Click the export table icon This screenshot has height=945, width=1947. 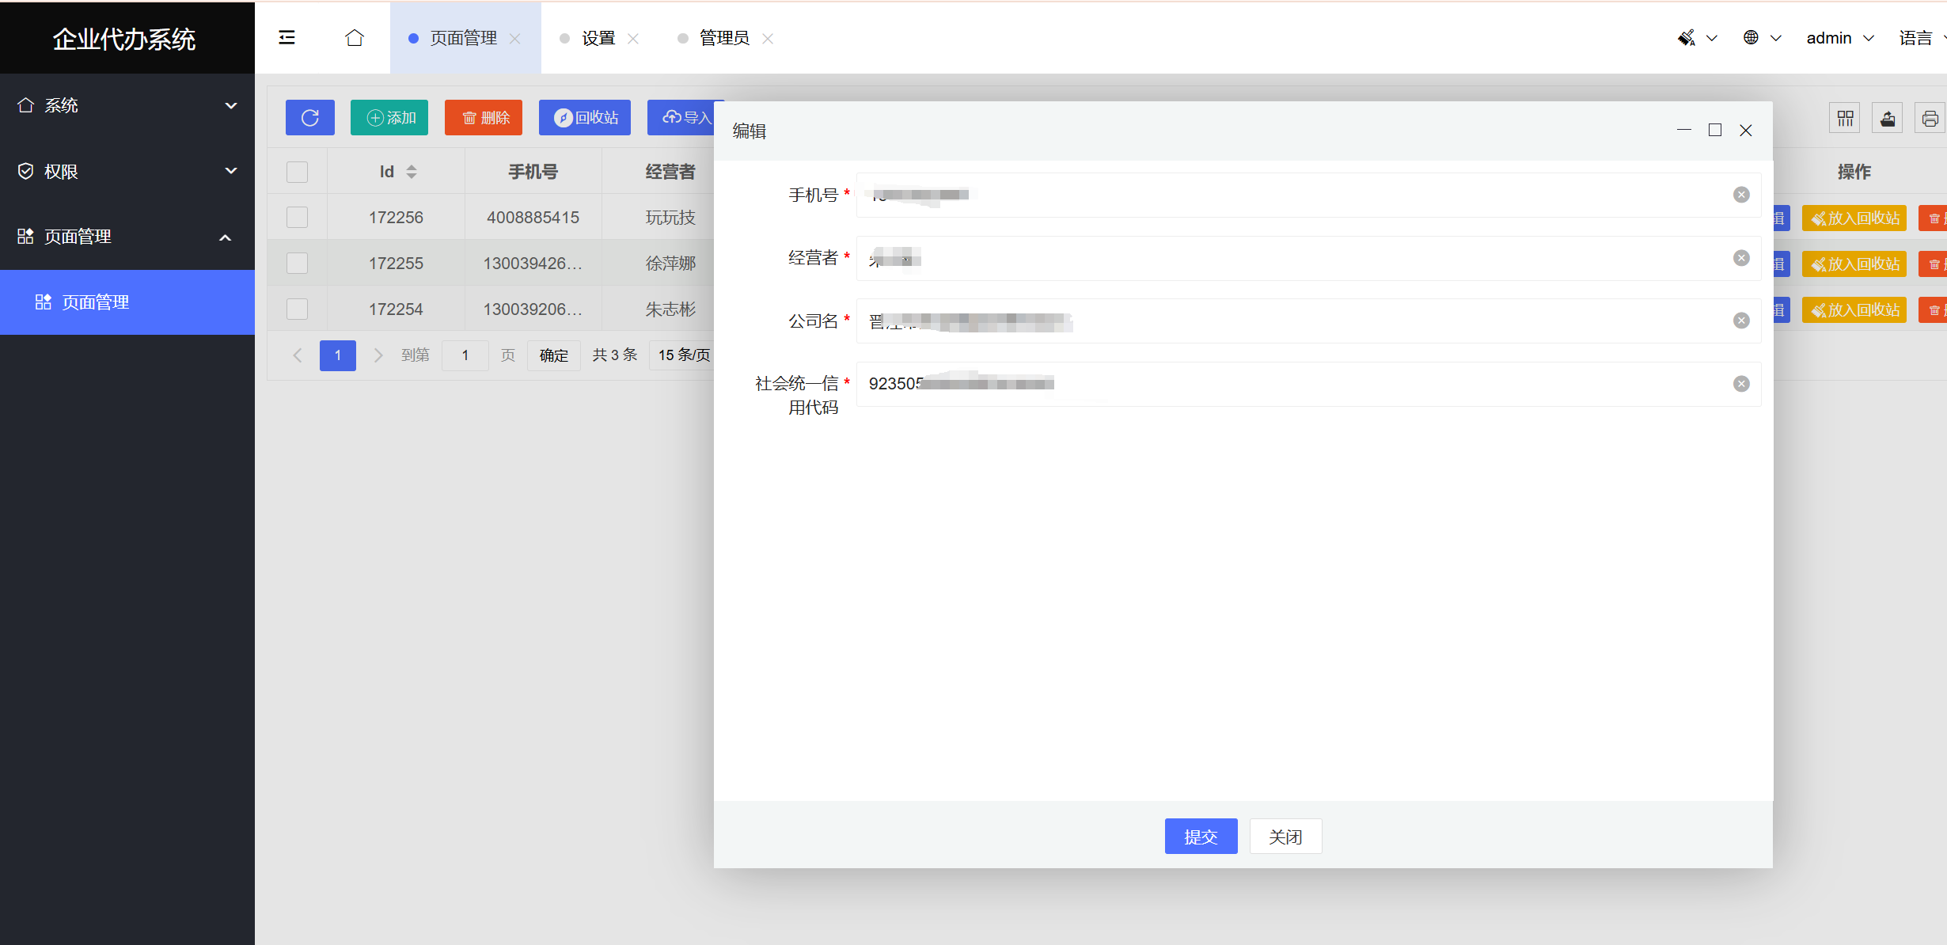click(x=1888, y=119)
